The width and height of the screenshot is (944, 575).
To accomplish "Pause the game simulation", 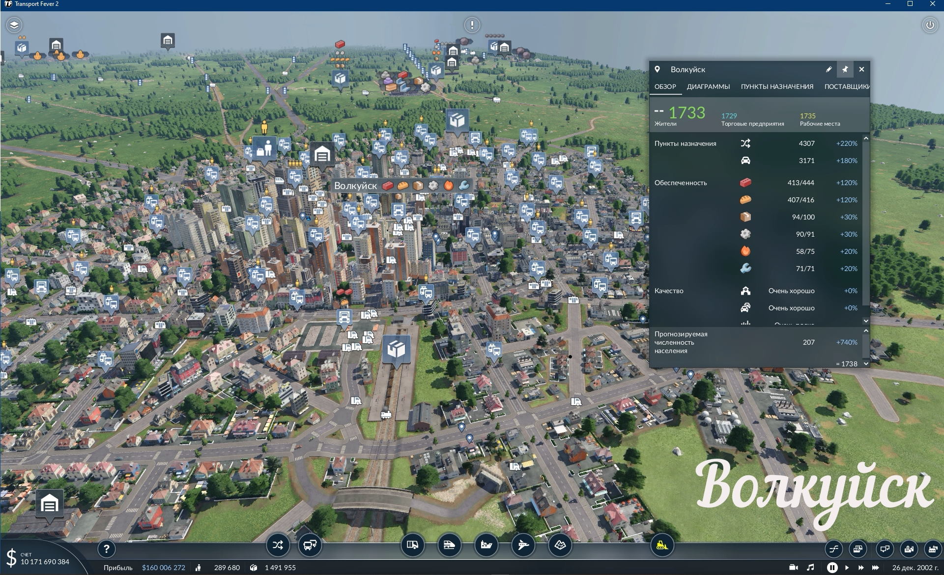I will point(832,567).
